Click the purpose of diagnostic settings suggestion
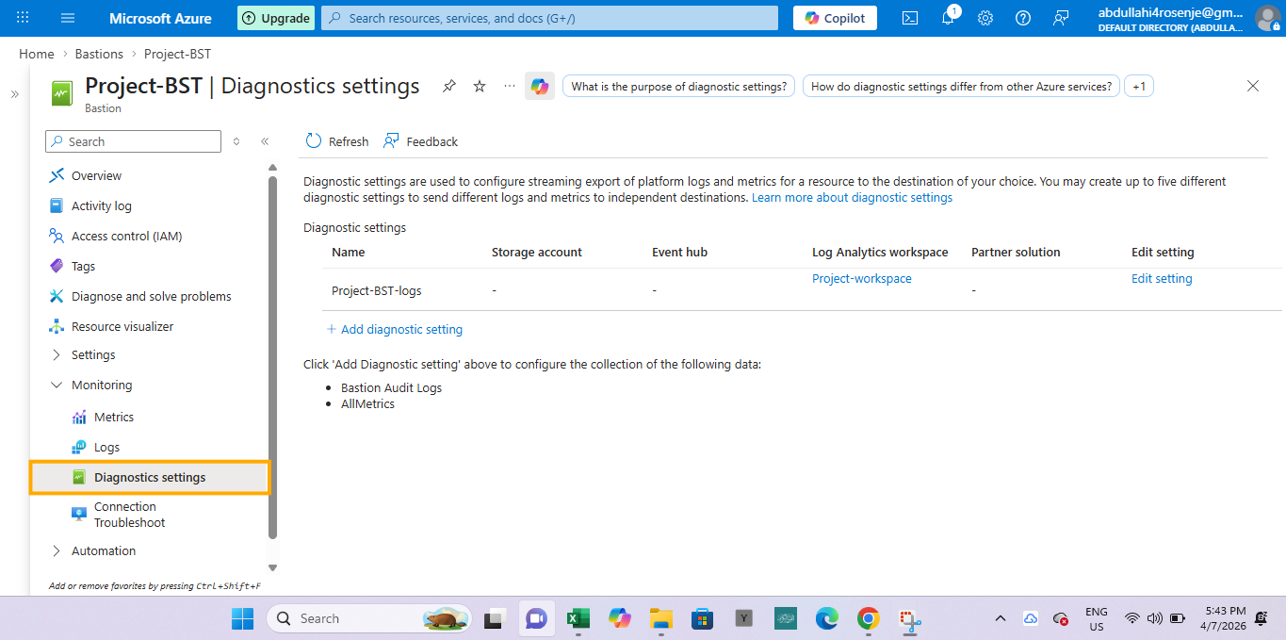Viewport: 1286px width, 640px height. [678, 86]
